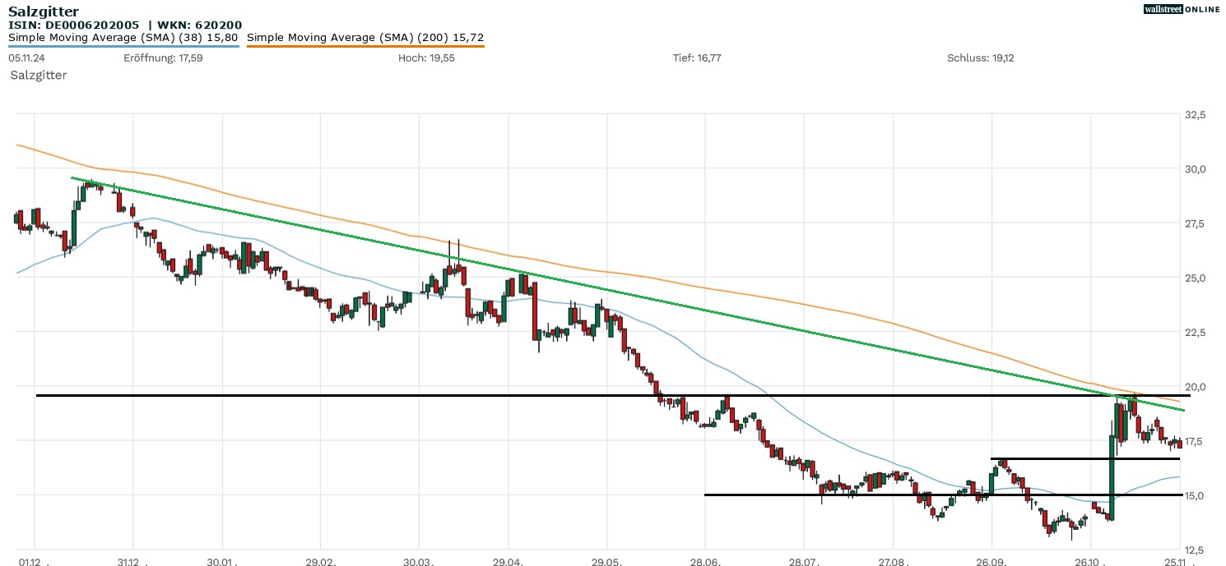This screenshot has width=1226, height=566.
Task: Toggle the Simple Moving Average (38) legend
Action: [x=123, y=37]
